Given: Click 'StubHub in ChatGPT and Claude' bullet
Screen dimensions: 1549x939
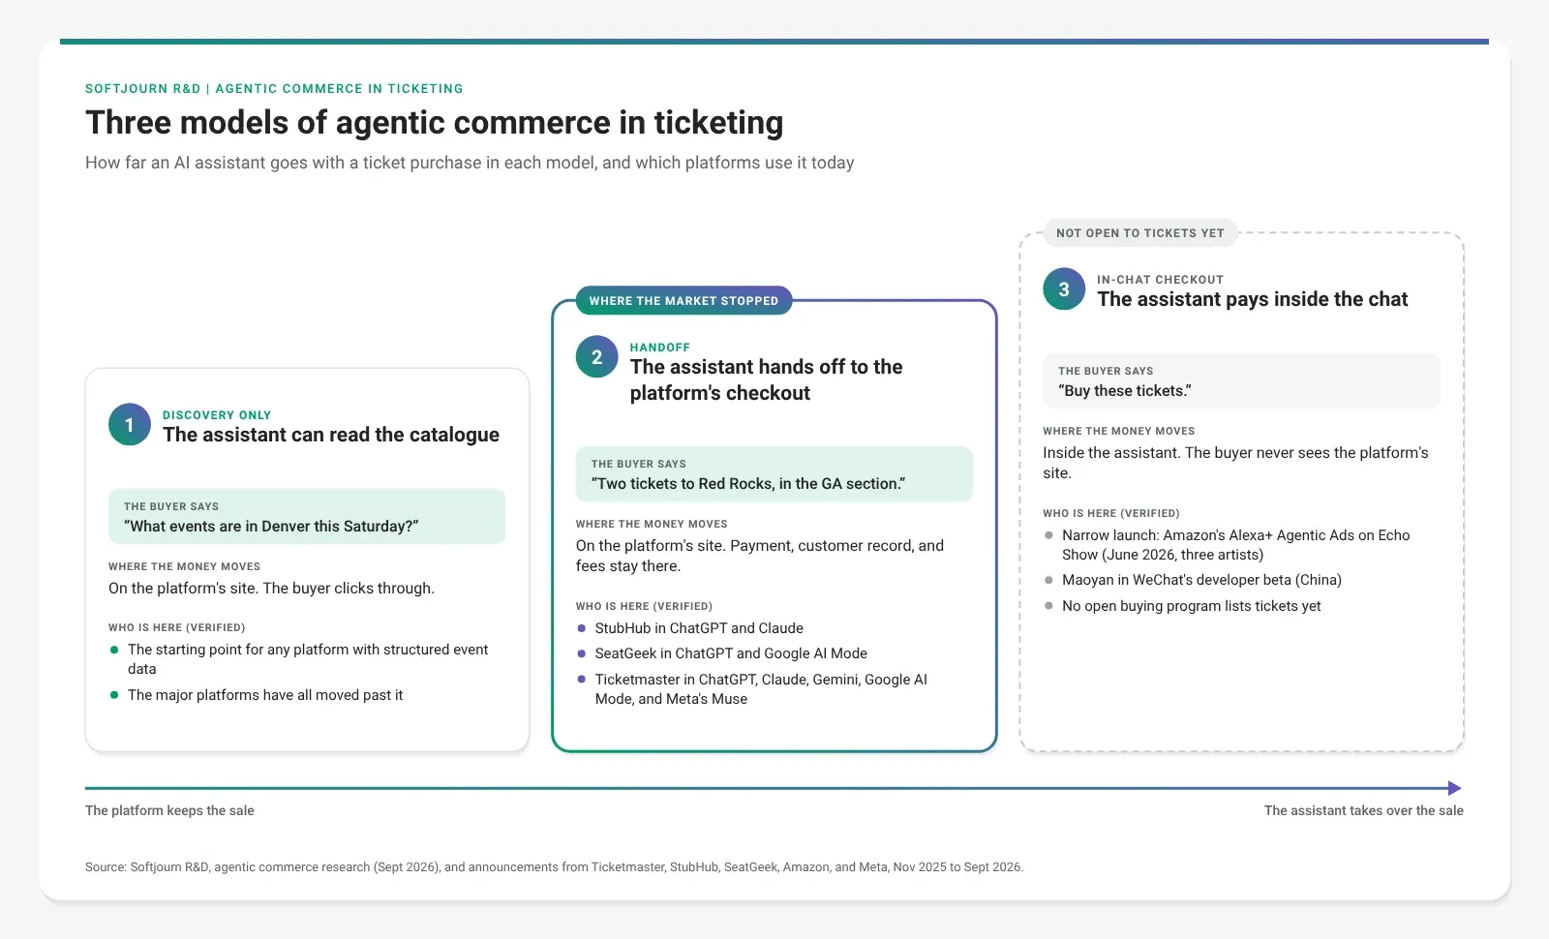Looking at the screenshot, I should (699, 628).
